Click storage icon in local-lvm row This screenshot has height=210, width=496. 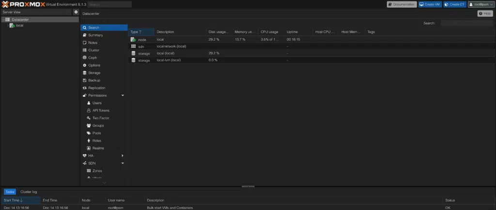tap(133, 60)
